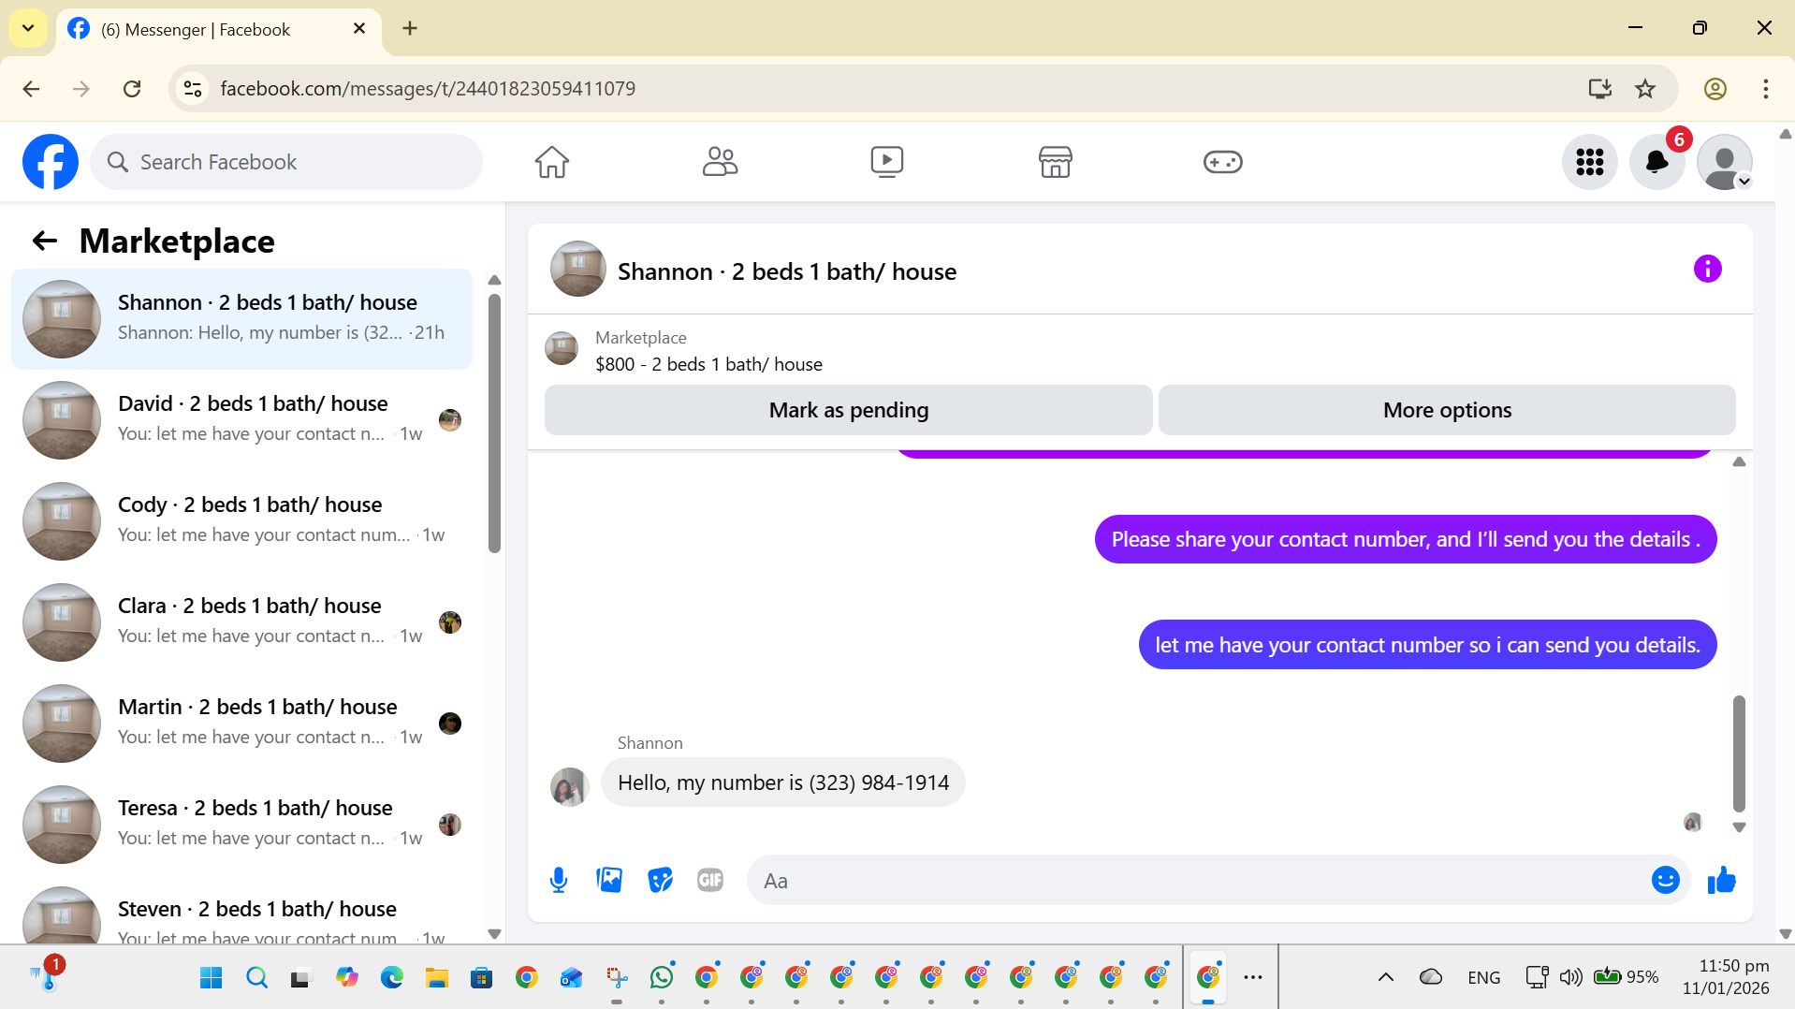Install app icon in address bar

pos(1600,89)
